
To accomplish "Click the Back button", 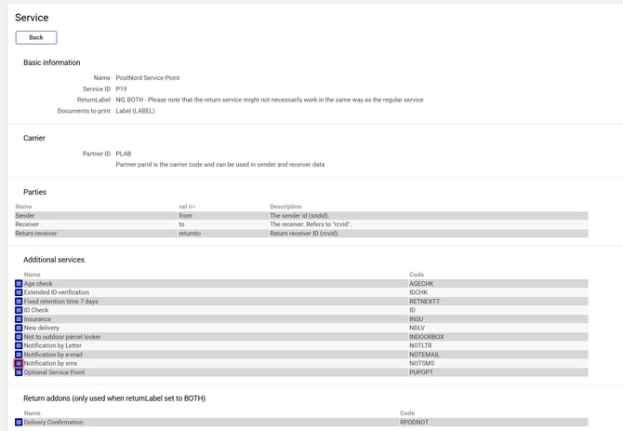I will [36, 37].
